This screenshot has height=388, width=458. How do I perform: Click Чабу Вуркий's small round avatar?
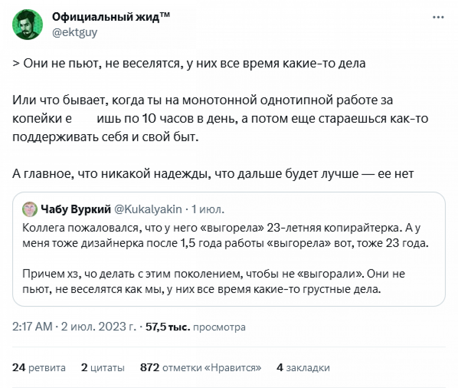[x=30, y=209]
